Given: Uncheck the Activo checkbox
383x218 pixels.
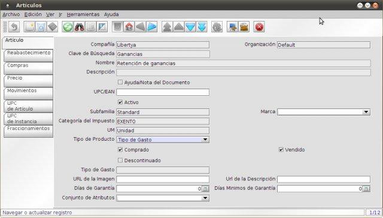Looking at the screenshot, I should click(x=120, y=102).
